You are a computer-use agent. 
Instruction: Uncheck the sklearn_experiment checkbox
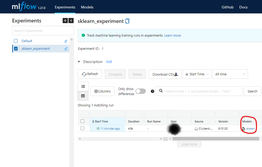pos(16,49)
